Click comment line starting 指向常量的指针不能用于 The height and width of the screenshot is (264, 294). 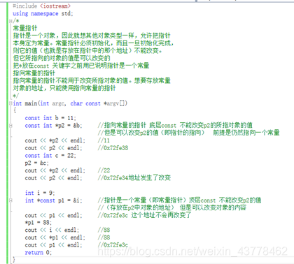[x=92, y=80]
